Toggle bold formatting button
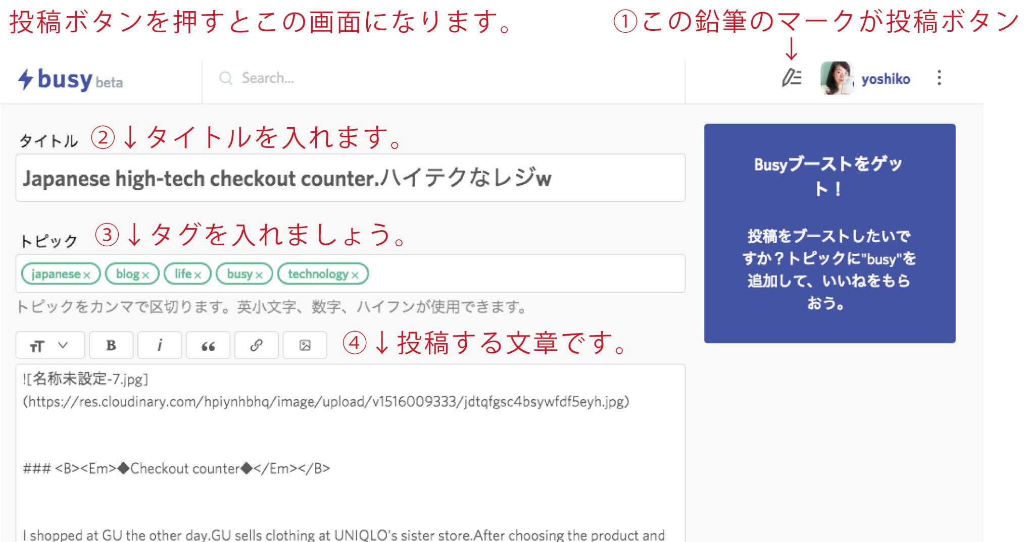Image resolution: width=1029 pixels, height=542 pixels. [x=111, y=345]
